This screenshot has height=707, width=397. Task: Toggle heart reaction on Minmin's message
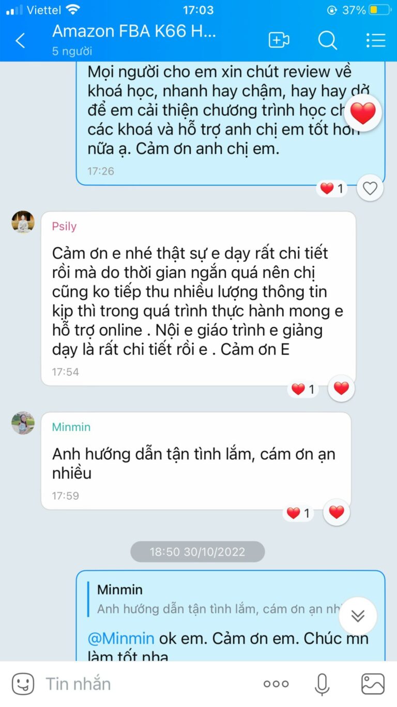point(337,513)
